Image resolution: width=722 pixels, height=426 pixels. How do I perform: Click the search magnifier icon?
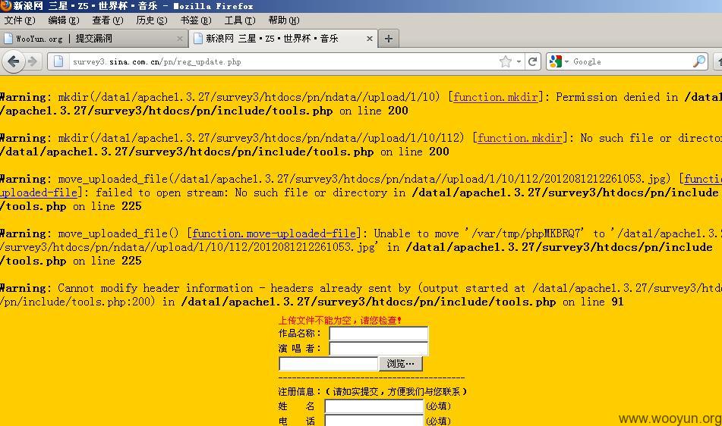(x=699, y=61)
